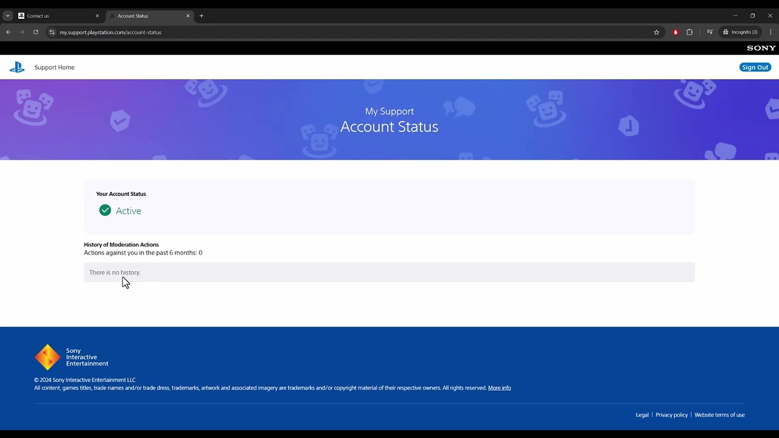Click History of Moderation Actions heading
Viewport: 779px width, 438px height.
(x=121, y=245)
